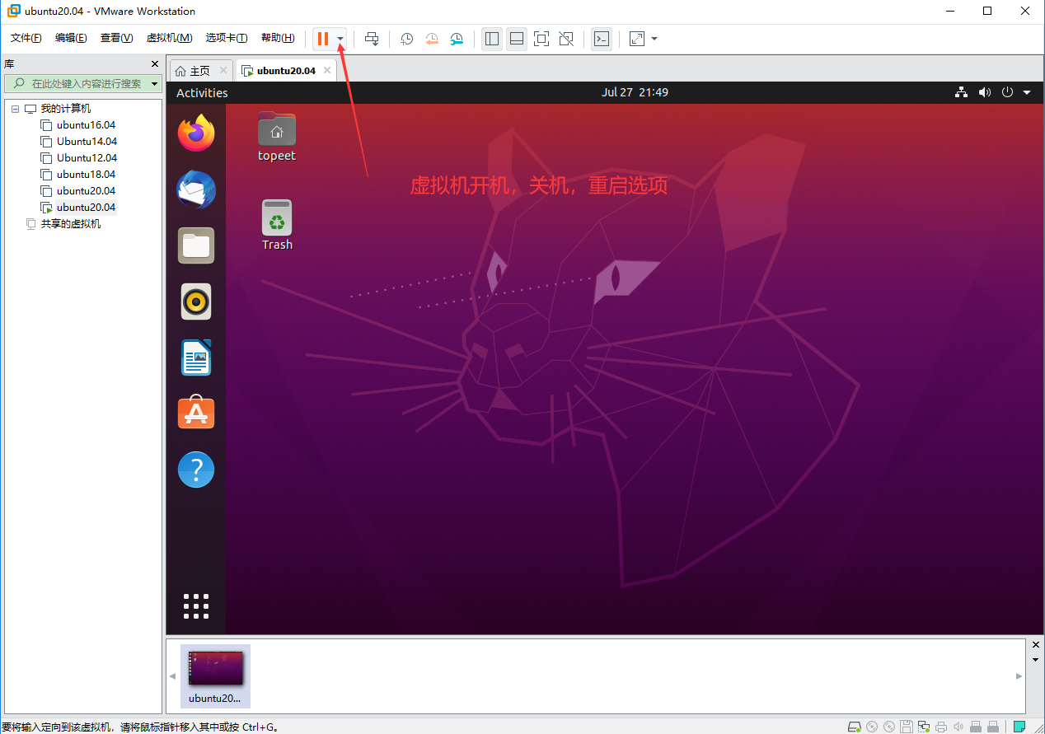Expand the stretch guest display dropdown
The image size is (1045, 734).
pos(654,39)
